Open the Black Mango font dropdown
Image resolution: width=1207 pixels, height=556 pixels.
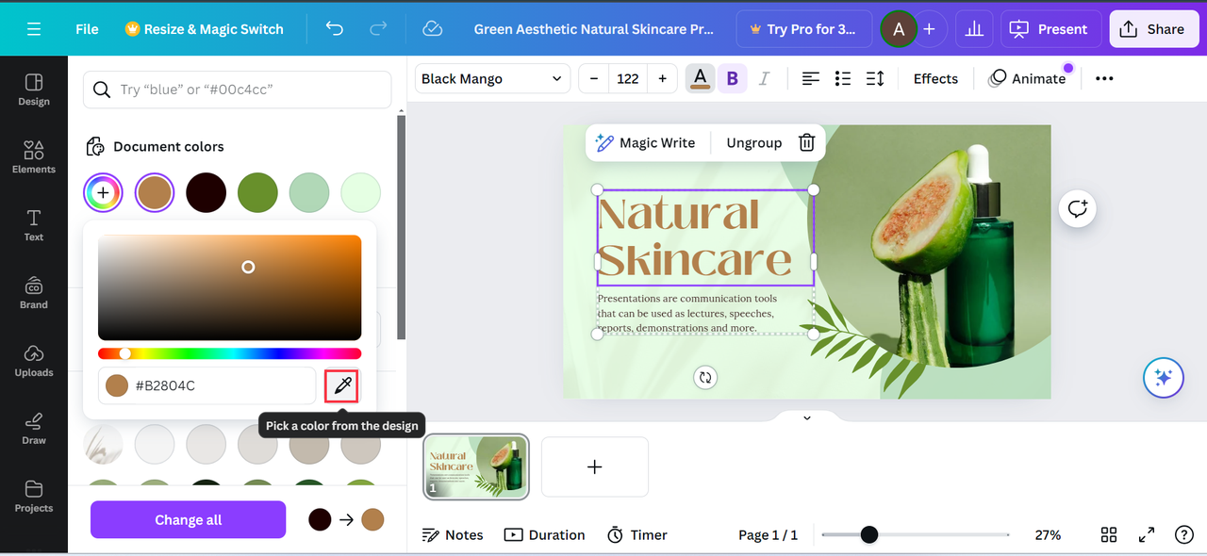click(492, 78)
